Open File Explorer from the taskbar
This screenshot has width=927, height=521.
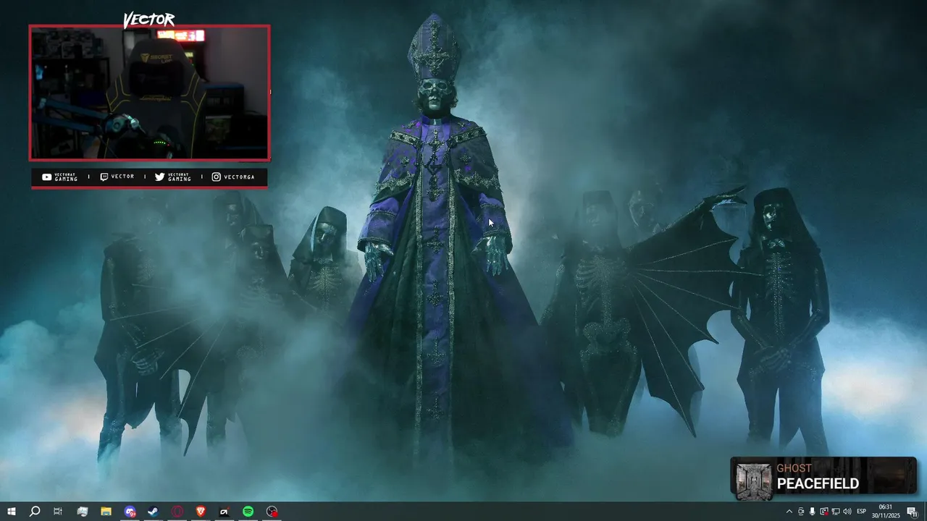pyautogui.click(x=106, y=512)
